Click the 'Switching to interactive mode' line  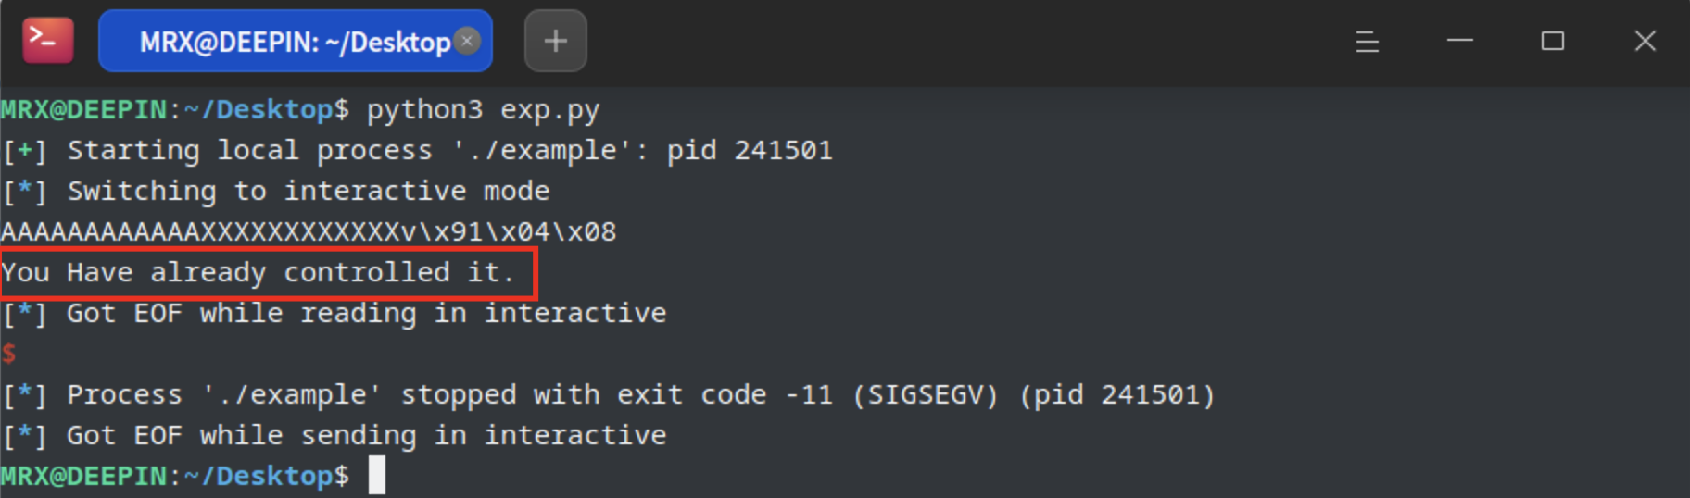[x=275, y=191]
